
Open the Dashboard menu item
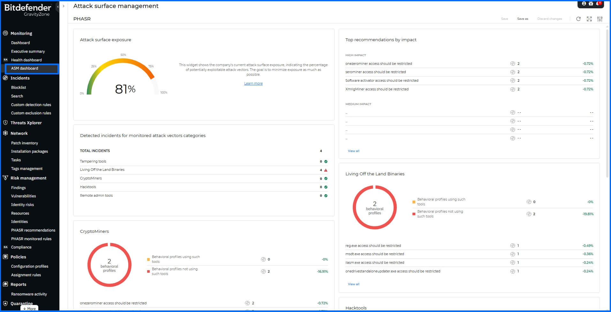coord(20,43)
